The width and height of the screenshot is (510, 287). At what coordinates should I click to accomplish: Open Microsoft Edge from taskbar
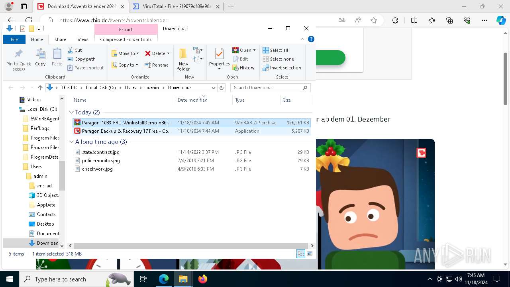pyautogui.click(x=164, y=279)
